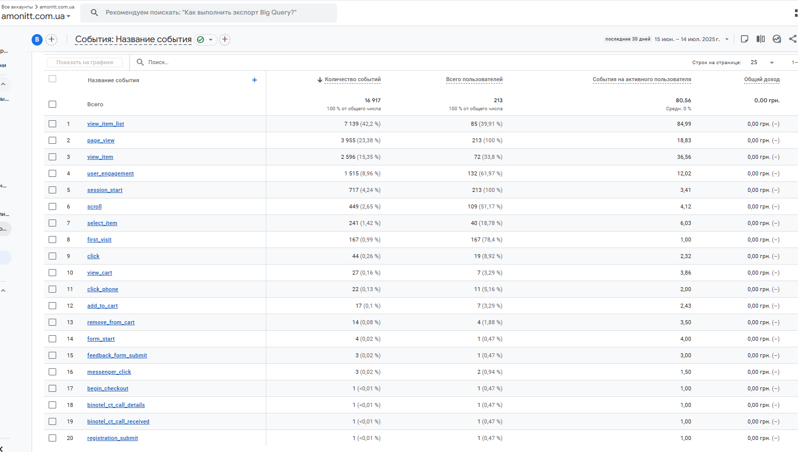Viewport: 798px width, 452px height.
Task: Add a filter with the plus icon
Action: tap(225, 39)
